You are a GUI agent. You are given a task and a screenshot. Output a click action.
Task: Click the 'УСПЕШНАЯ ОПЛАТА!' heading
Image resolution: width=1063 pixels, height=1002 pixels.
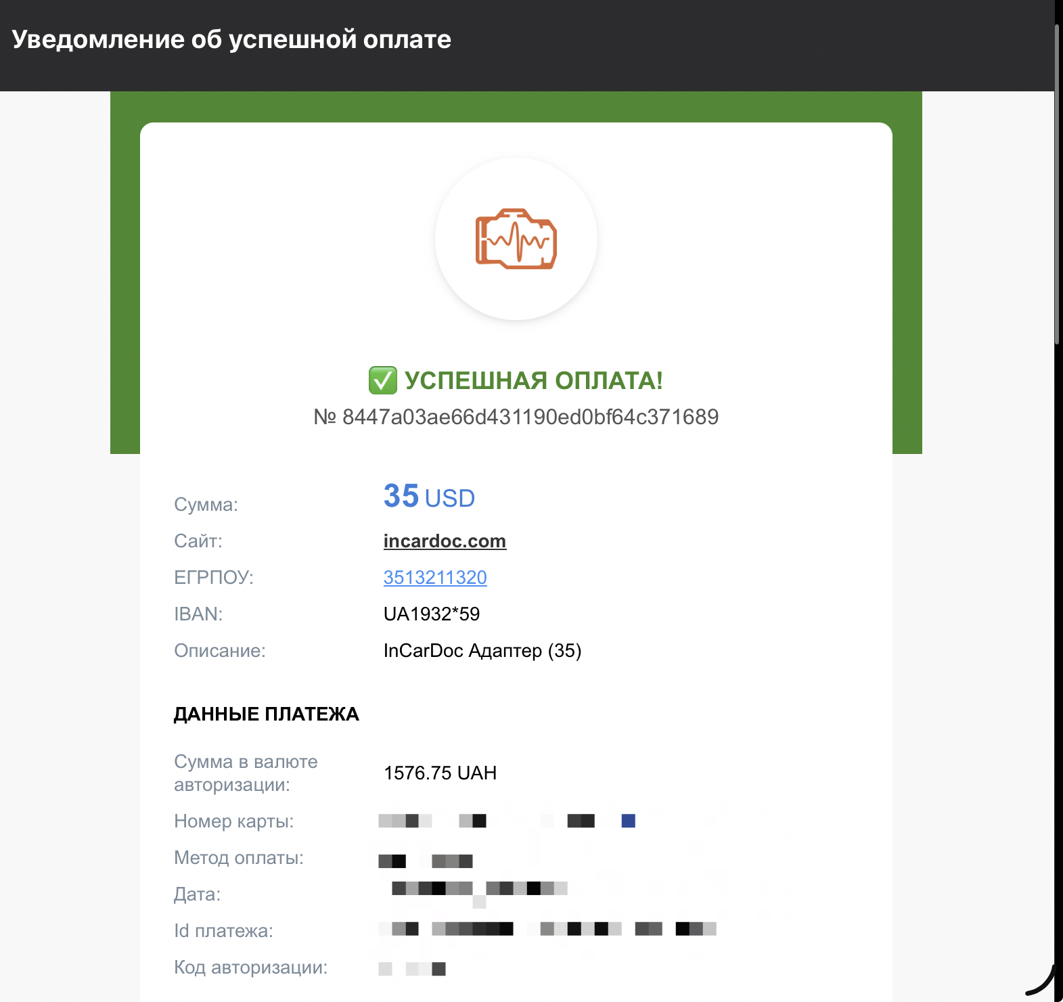(534, 381)
